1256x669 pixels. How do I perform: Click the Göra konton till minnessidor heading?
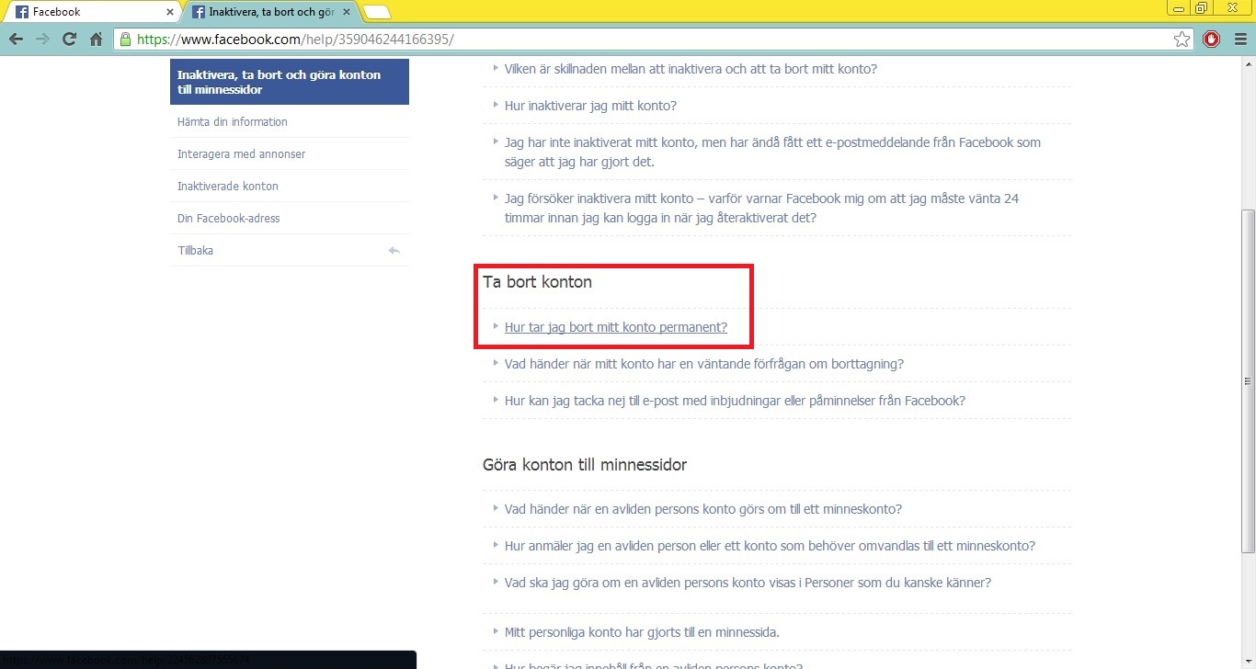coord(585,465)
